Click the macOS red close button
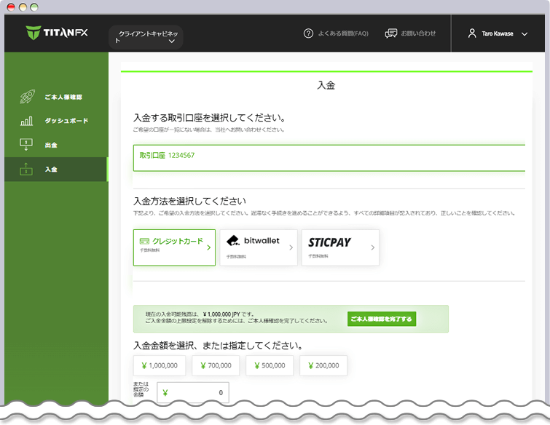The width and height of the screenshot is (550, 425). pos(11,7)
